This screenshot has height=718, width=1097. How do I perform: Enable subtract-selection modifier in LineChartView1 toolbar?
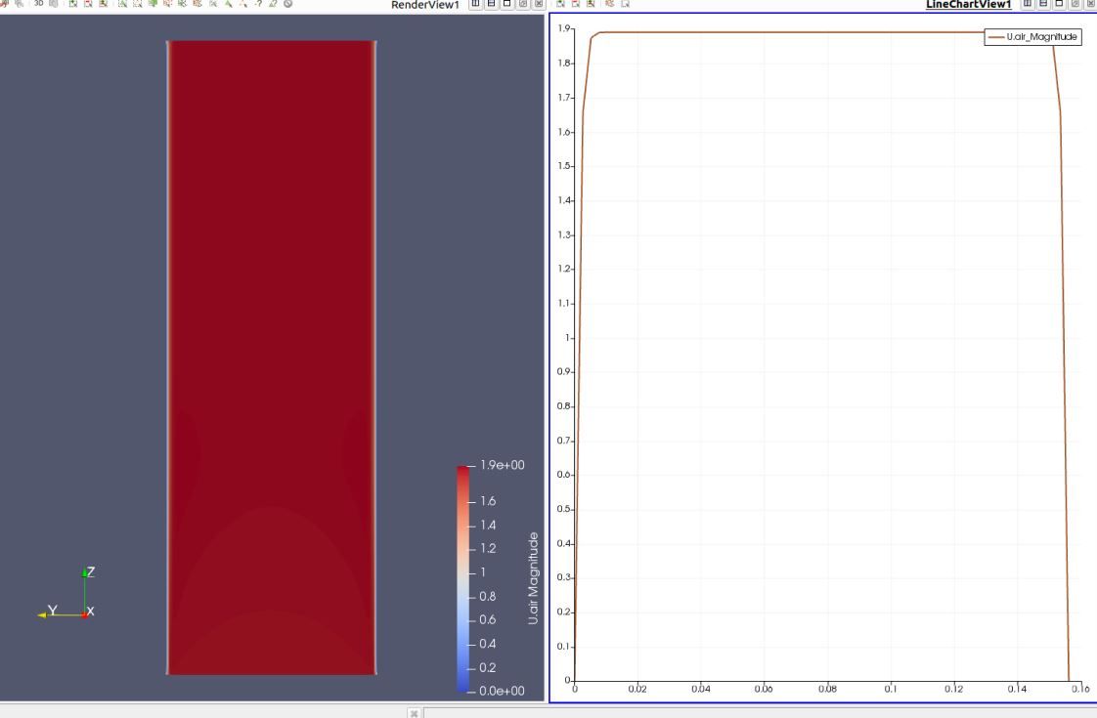(x=576, y=4)
